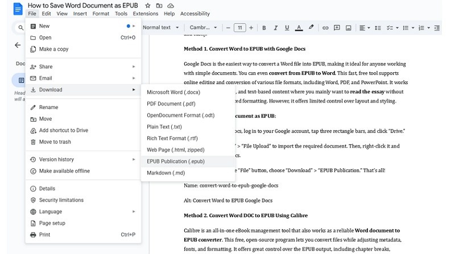455x254 pixels.
Task: Open the Extensions menu
Action: click(x=146, y=14)
